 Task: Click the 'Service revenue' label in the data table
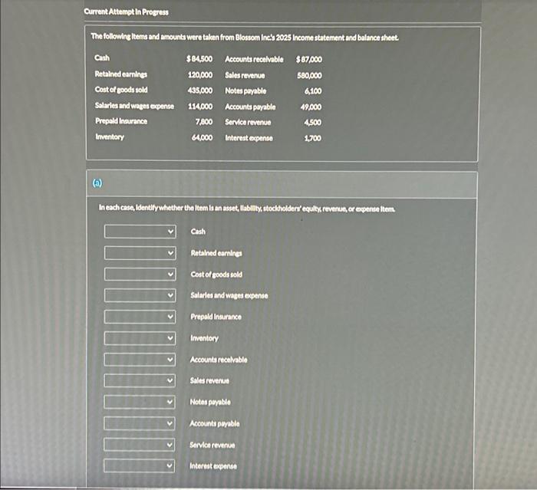tap(248, 122)
